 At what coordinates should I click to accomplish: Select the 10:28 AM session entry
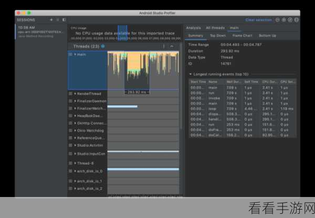[x=41, y=32]
